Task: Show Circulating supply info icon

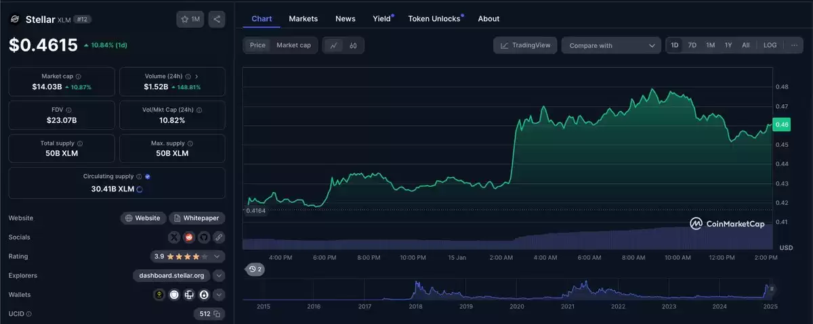Action: [x=140, y=177]
